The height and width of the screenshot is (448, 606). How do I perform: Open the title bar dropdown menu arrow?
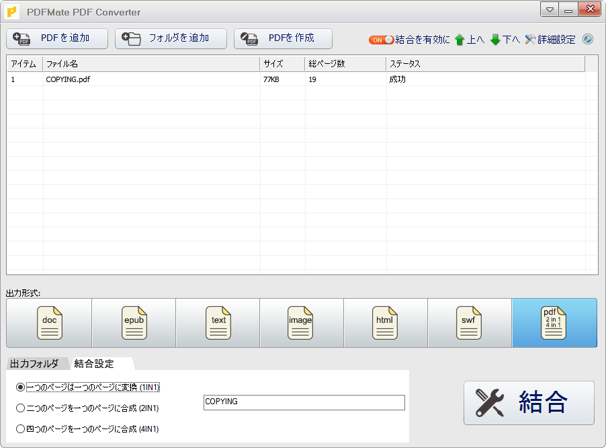(550, 9)
